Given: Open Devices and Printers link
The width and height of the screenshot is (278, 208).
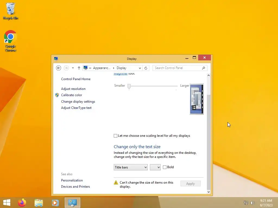Looking at the screenshot, I should pyautogui.click(x=75, y=187).
